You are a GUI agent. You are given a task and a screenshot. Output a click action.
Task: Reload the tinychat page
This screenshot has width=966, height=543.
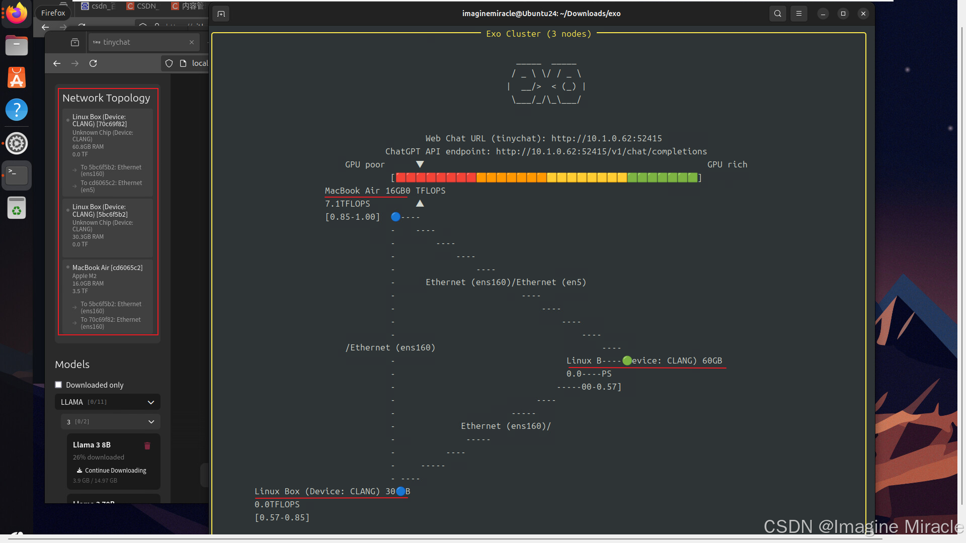[93, 63]
